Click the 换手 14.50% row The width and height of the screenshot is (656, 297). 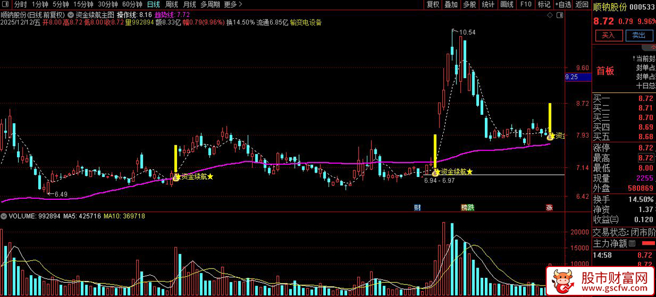point(624,199)
